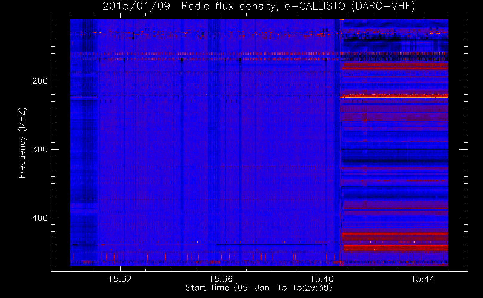
Task: Click the bright yellow emission band near 225 MHz
Action: point(394,97)
